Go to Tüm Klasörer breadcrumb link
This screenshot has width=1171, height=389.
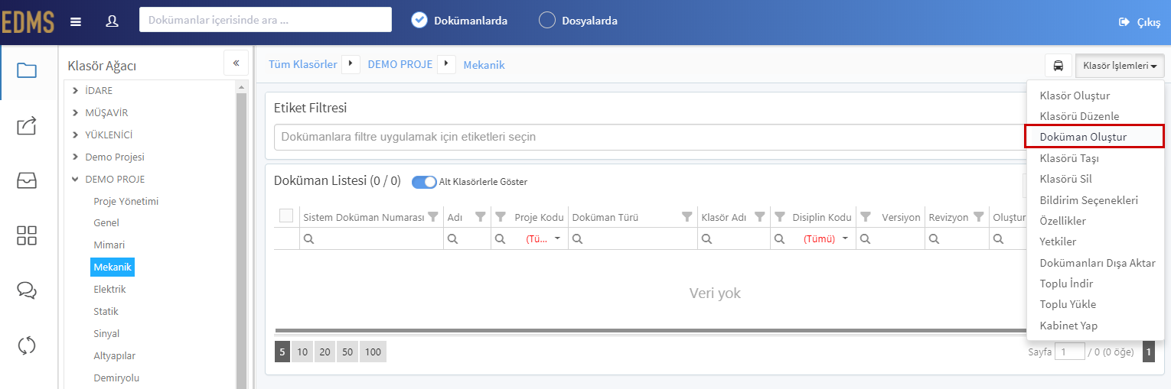pos(302,65)
